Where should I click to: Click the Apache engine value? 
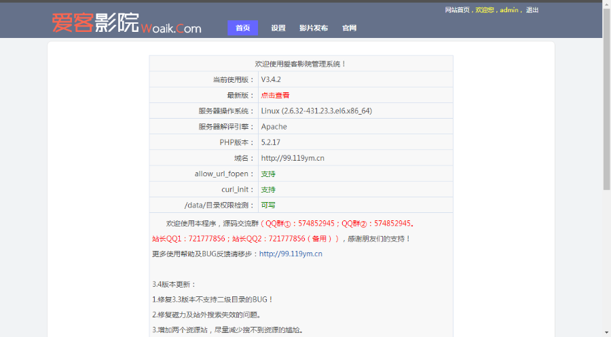[x=274, y=127]
